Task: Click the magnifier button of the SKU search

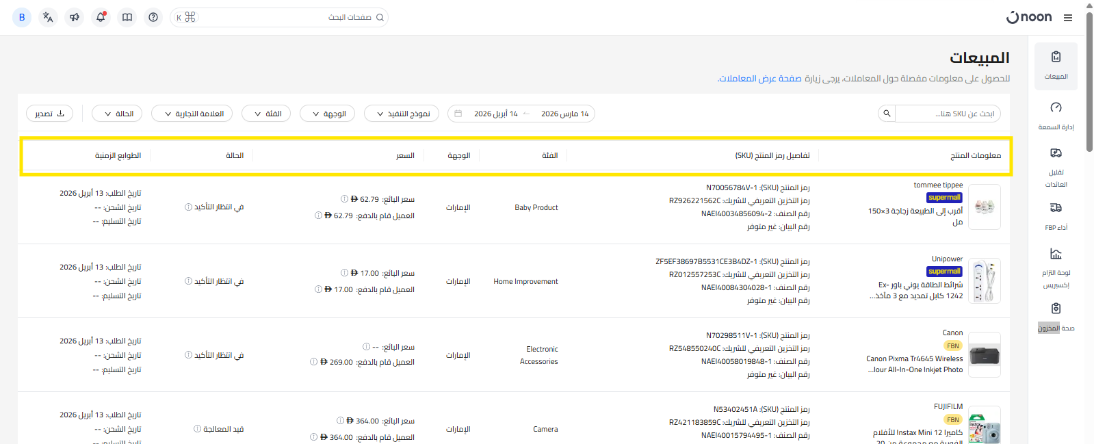Action: [887, 114]
